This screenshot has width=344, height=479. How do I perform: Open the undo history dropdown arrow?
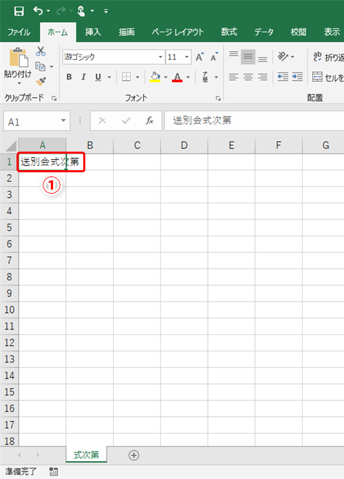(x=48, y=11)
